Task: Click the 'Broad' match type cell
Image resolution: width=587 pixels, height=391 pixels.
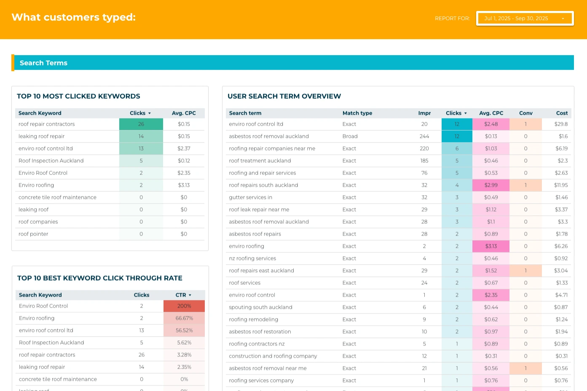Action: coord(350,137)
